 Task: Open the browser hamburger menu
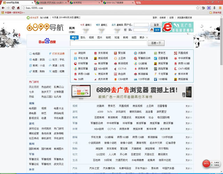[x=220, y=8]
